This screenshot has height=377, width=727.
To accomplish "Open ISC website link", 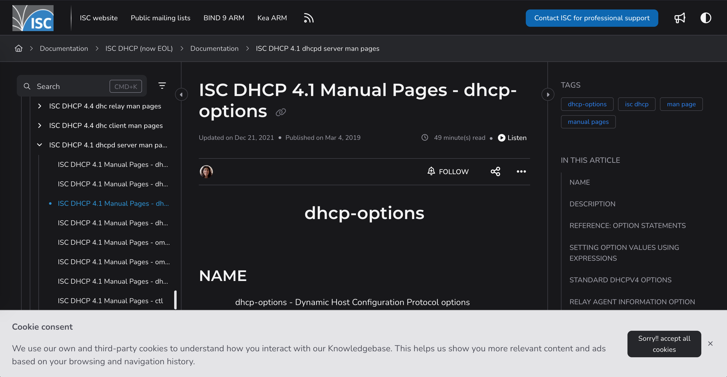I will [x=98, y=18].
